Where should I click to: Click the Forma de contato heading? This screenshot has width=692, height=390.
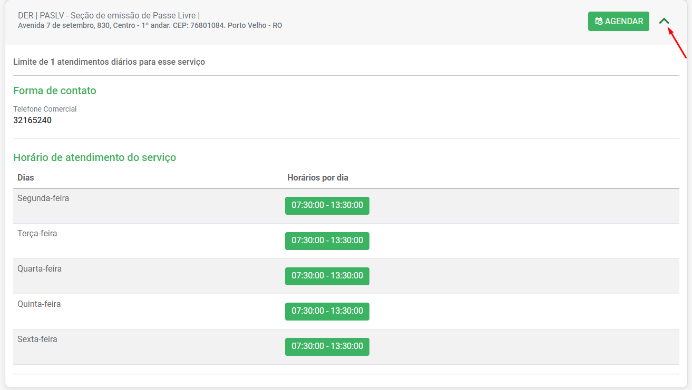pyautogui.click(x=55, y=91)
